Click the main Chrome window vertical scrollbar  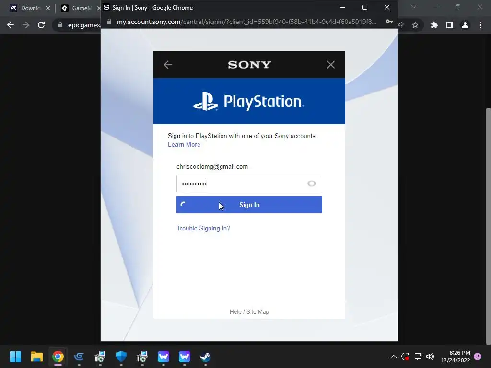click(x=489, y=225)
